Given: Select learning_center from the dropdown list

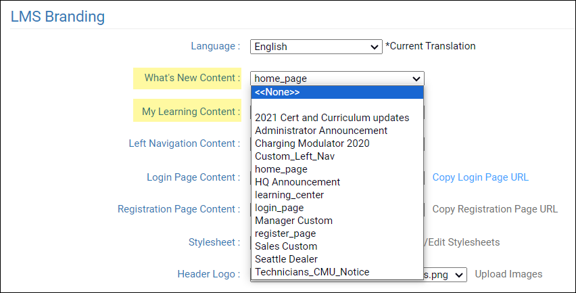Looking at the screenshot, I should tap(289, 195).
